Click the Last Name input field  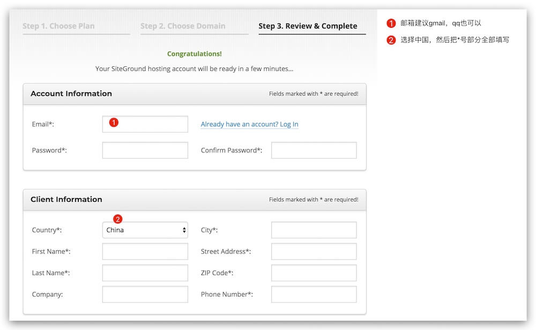[x=145, y=273]
